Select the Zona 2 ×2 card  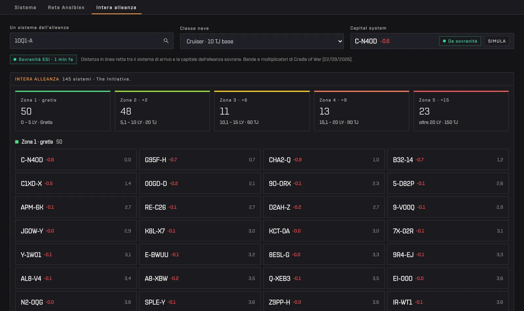pos(162,111)
